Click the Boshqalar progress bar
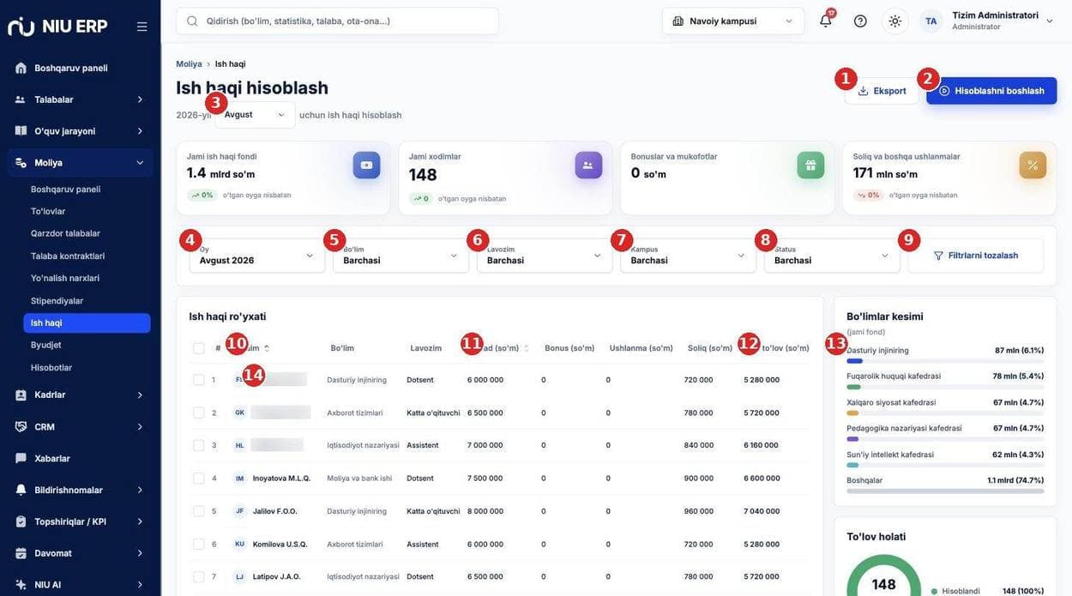 click(945, 491)
